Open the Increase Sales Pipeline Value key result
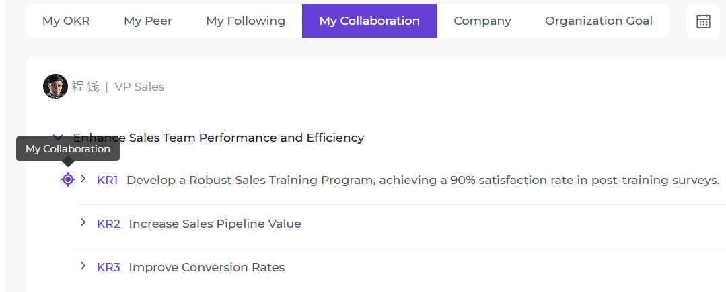This screenshot has width=726, height=292. (x=215, y=224)
